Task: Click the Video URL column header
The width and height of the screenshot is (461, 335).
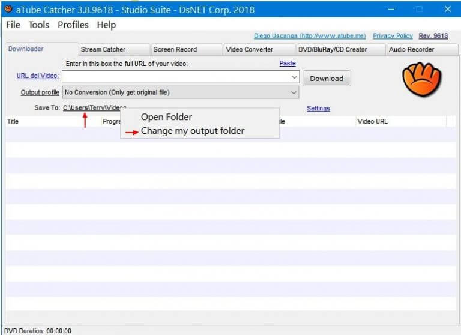Action: pos(401,121)
